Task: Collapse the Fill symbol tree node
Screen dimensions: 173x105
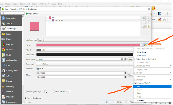Action: coord(47,18)
